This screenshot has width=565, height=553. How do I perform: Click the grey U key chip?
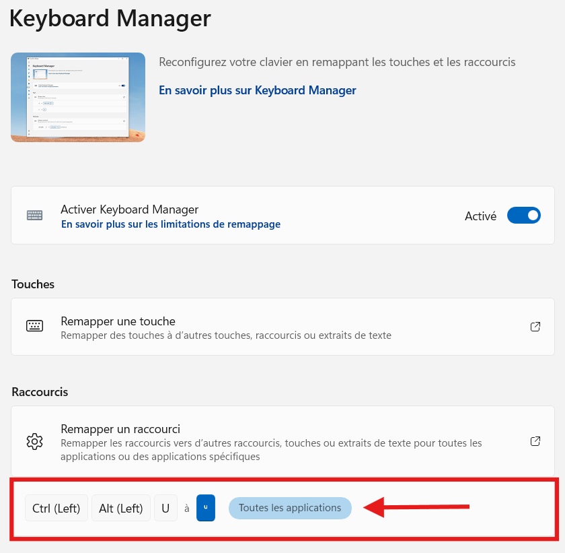(x=165, y=509)
